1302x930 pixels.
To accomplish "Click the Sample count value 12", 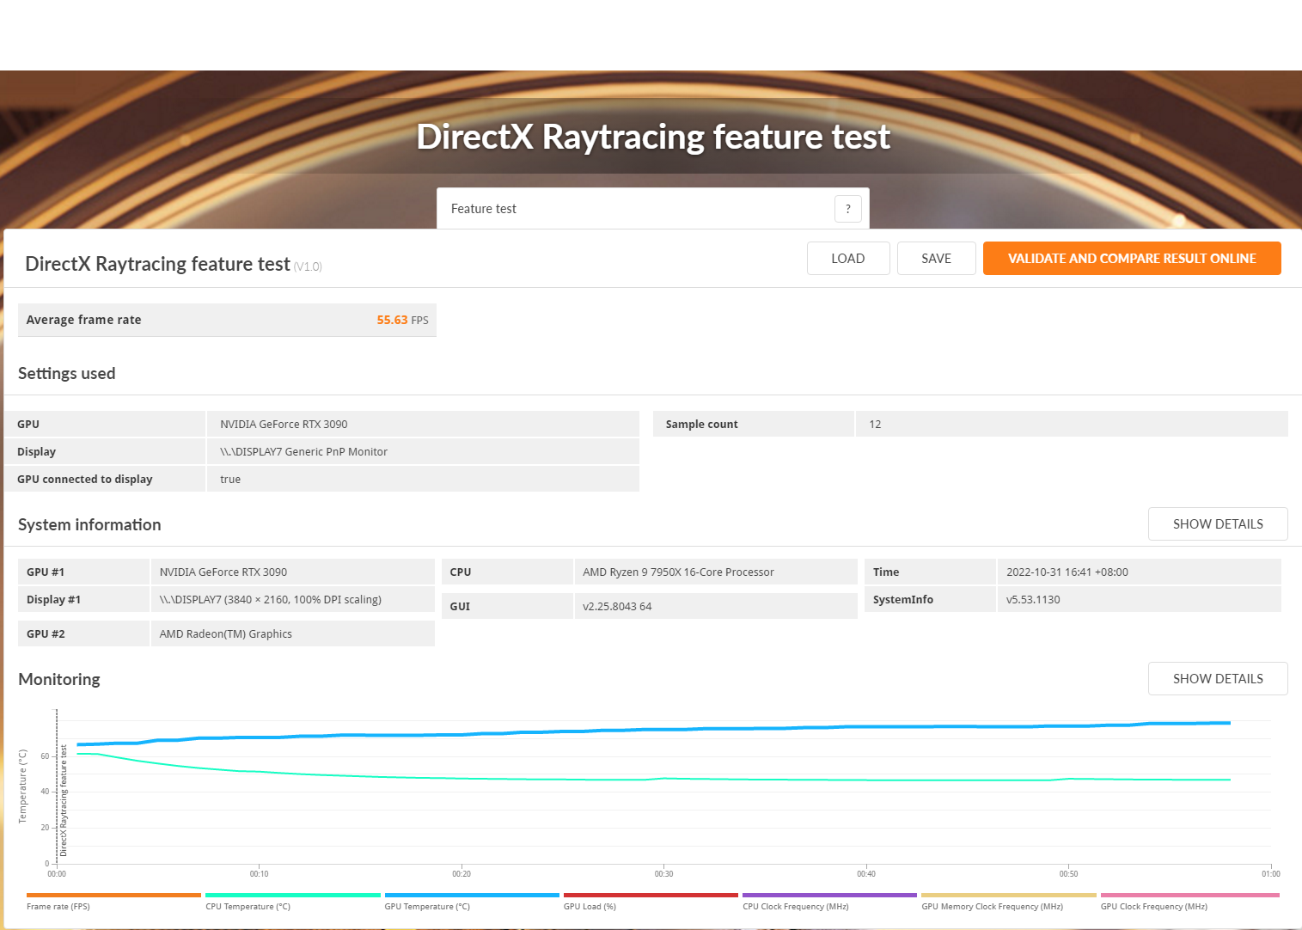I will coord(875,424).
